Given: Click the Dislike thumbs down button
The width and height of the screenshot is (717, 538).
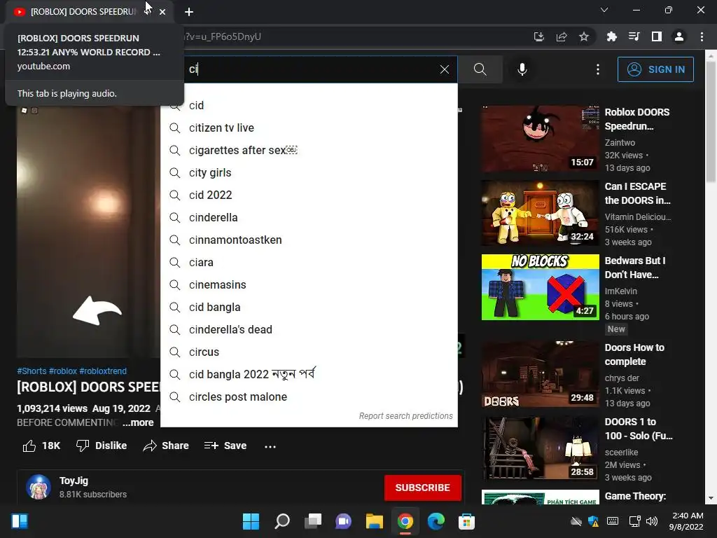Looking at the screenshot, I should click(102, 446).
